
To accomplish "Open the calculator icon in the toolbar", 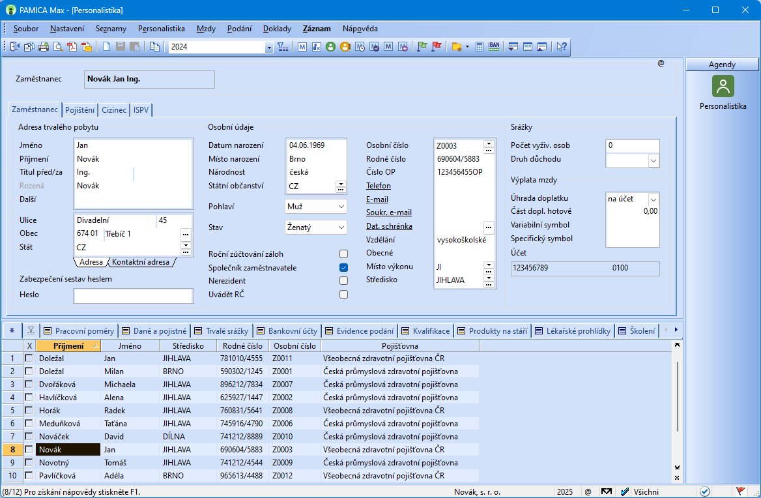I will coord(480,47).
